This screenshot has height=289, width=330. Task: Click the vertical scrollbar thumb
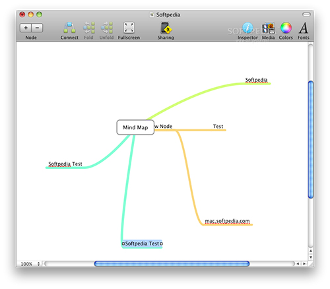pos(311,140)
